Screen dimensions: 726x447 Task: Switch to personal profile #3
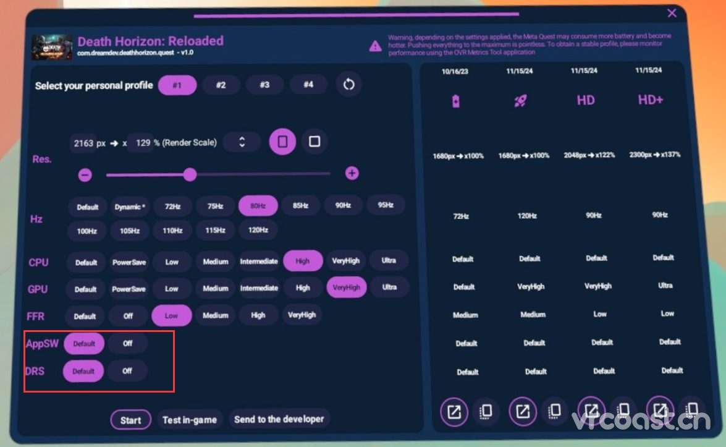point(264,85)
